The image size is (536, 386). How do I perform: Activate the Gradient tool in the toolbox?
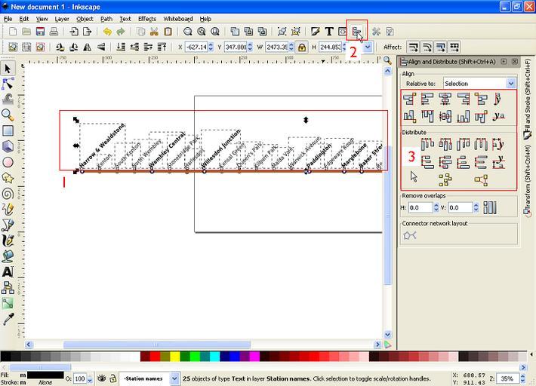[x=8, y=303]
